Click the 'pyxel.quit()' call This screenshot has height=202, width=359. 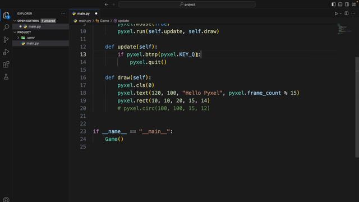click(148, 62)
